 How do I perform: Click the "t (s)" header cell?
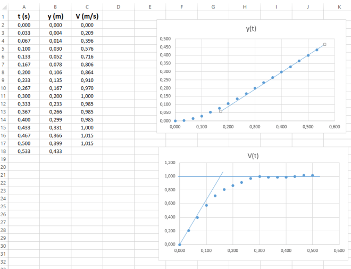tap(24, 17)
